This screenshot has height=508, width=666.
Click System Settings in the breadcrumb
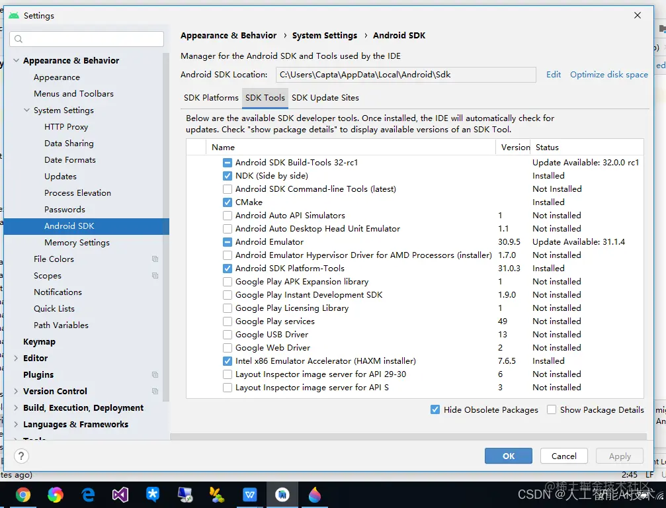click(x=325, y=36)
